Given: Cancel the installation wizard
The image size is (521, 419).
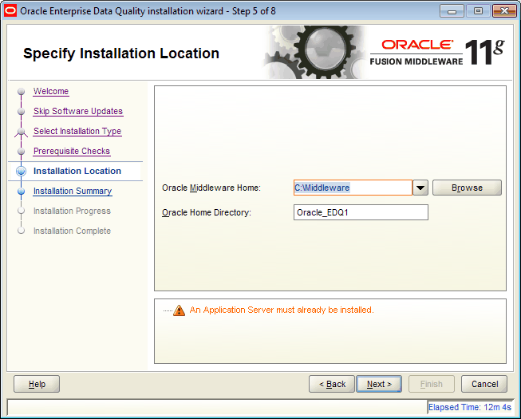Looking at the screenshot, I should 484,384.
